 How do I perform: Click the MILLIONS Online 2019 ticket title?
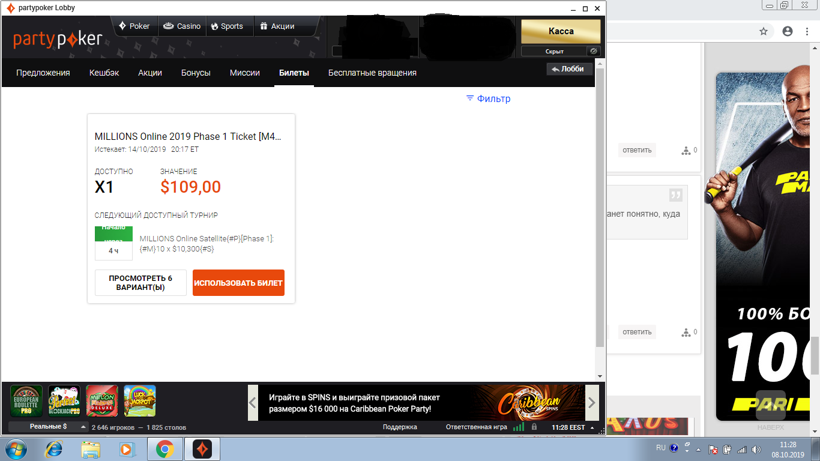coord(188,136)
